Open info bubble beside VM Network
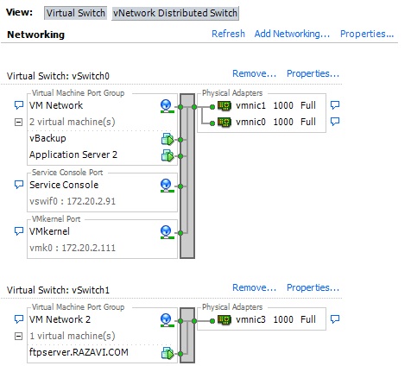411x391 pixels. tap(19, 105)
